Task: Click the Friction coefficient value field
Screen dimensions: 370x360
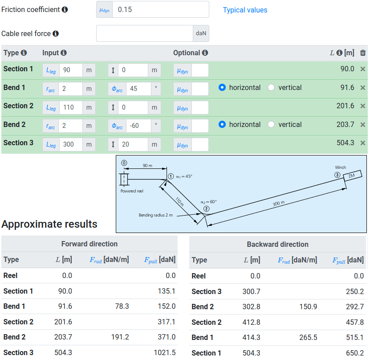Action: click(x=160, y=9)
